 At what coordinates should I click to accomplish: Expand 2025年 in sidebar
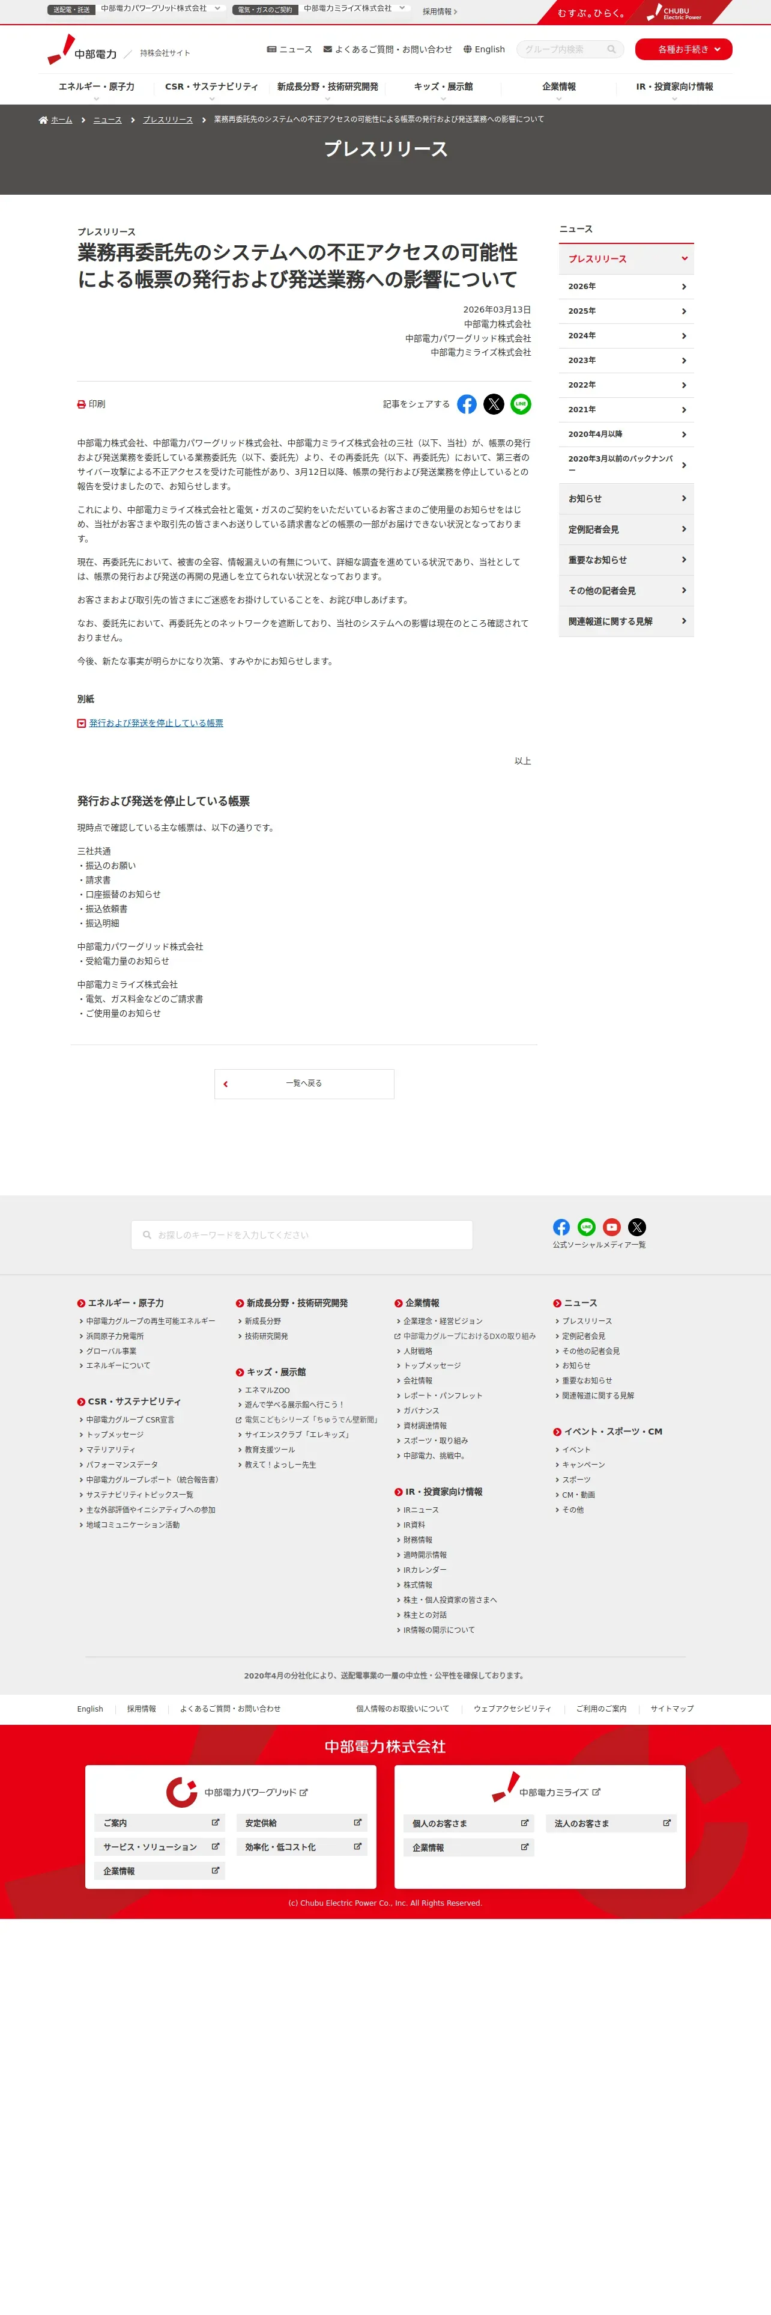tap(626, 311)
